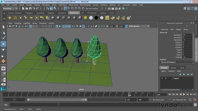Open the No Character Set dropdown

point(179,100)
